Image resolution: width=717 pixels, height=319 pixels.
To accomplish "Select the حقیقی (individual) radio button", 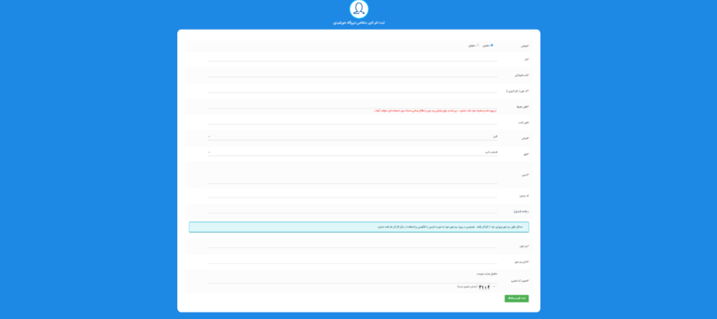I will [492, 45].
